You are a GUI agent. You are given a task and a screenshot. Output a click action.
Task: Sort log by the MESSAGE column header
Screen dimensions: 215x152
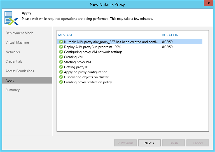coord(66,35)
